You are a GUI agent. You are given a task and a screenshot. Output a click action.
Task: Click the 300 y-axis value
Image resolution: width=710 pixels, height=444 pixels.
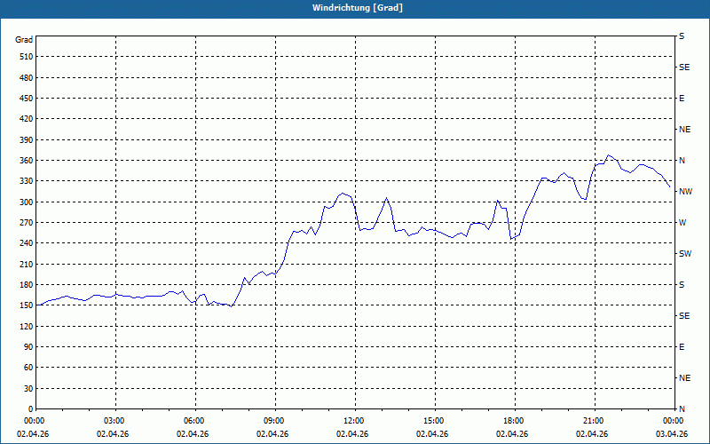pos(27,202)
